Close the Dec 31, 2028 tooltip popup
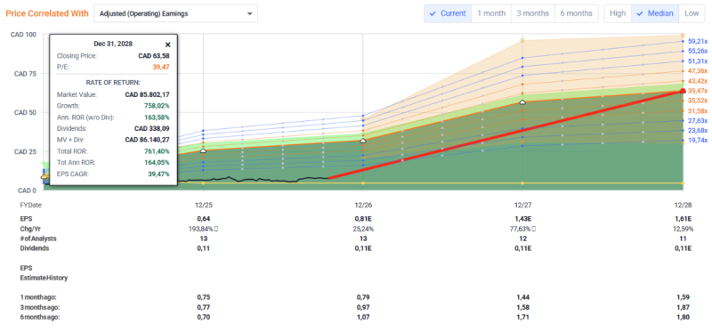This screenshot has height=332, width=712. (x=167, y=45)
